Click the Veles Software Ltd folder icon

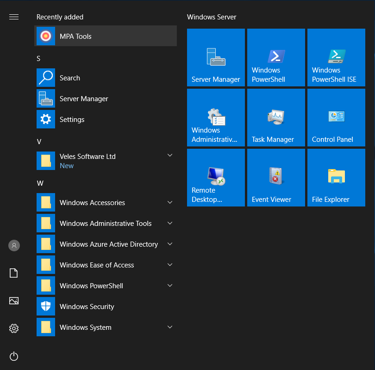click(x=46, y=161)
